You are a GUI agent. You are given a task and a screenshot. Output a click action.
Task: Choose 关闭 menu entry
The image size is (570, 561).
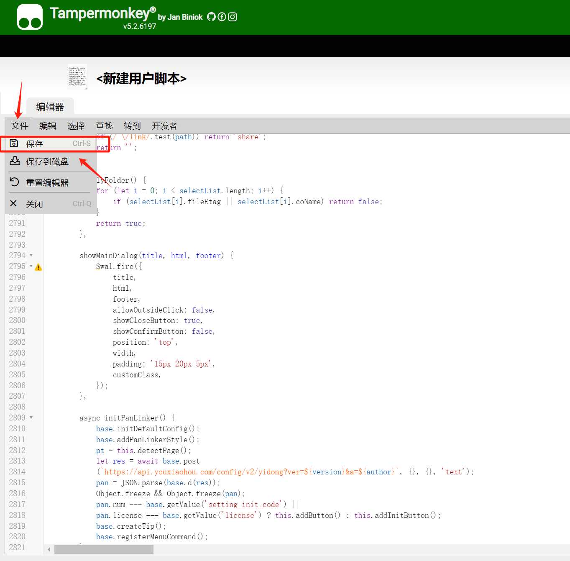[51, 204]
